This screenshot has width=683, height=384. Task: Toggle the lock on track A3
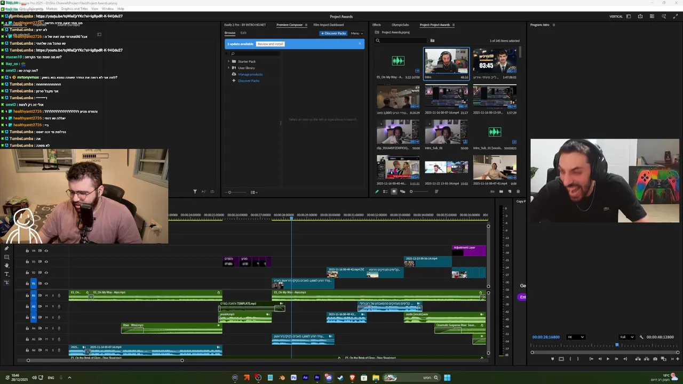(27, 317)
